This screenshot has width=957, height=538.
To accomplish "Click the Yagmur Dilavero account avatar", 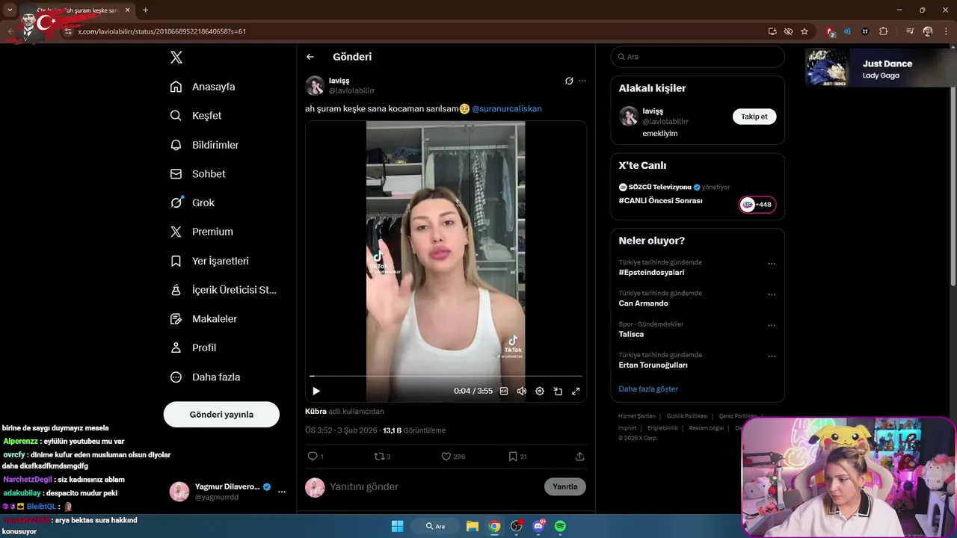I will 179,492.
